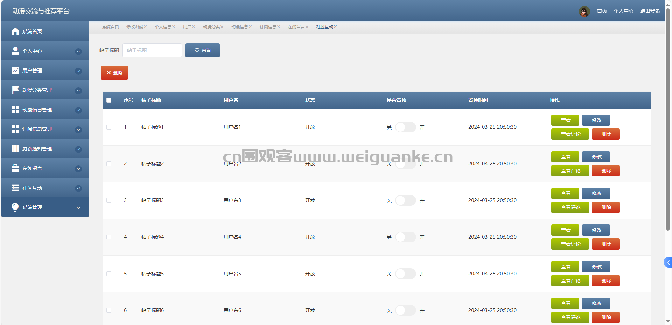Close the 修改密码 tab

click(x=145, y=27)
